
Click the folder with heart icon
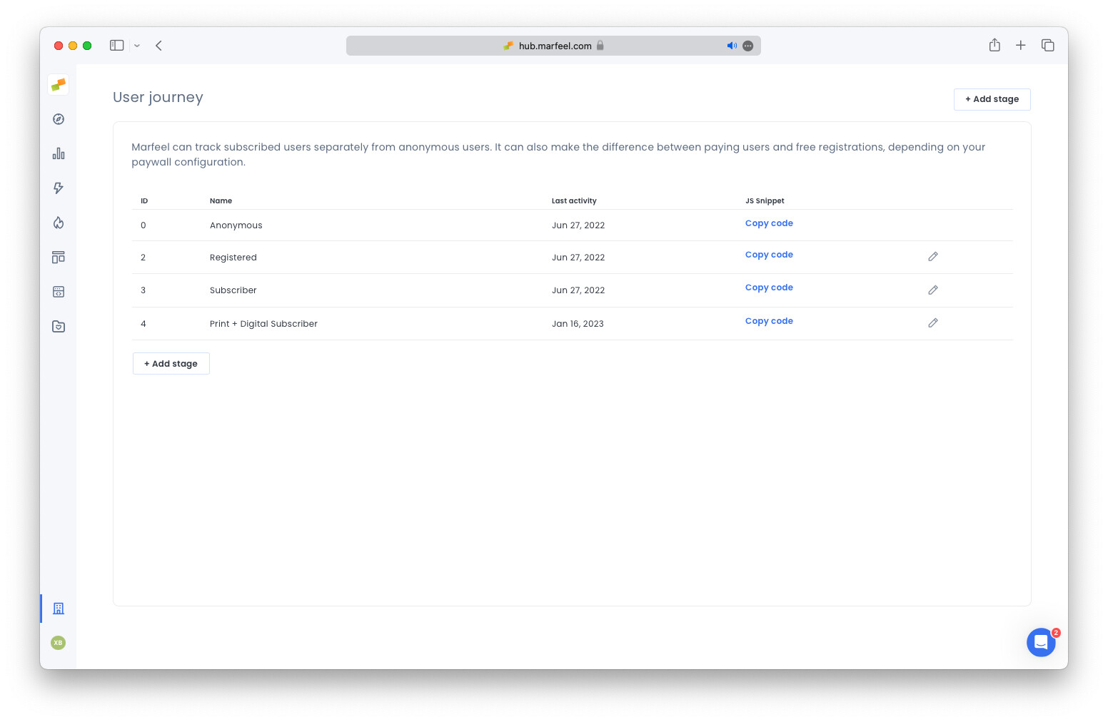point(58,326)
